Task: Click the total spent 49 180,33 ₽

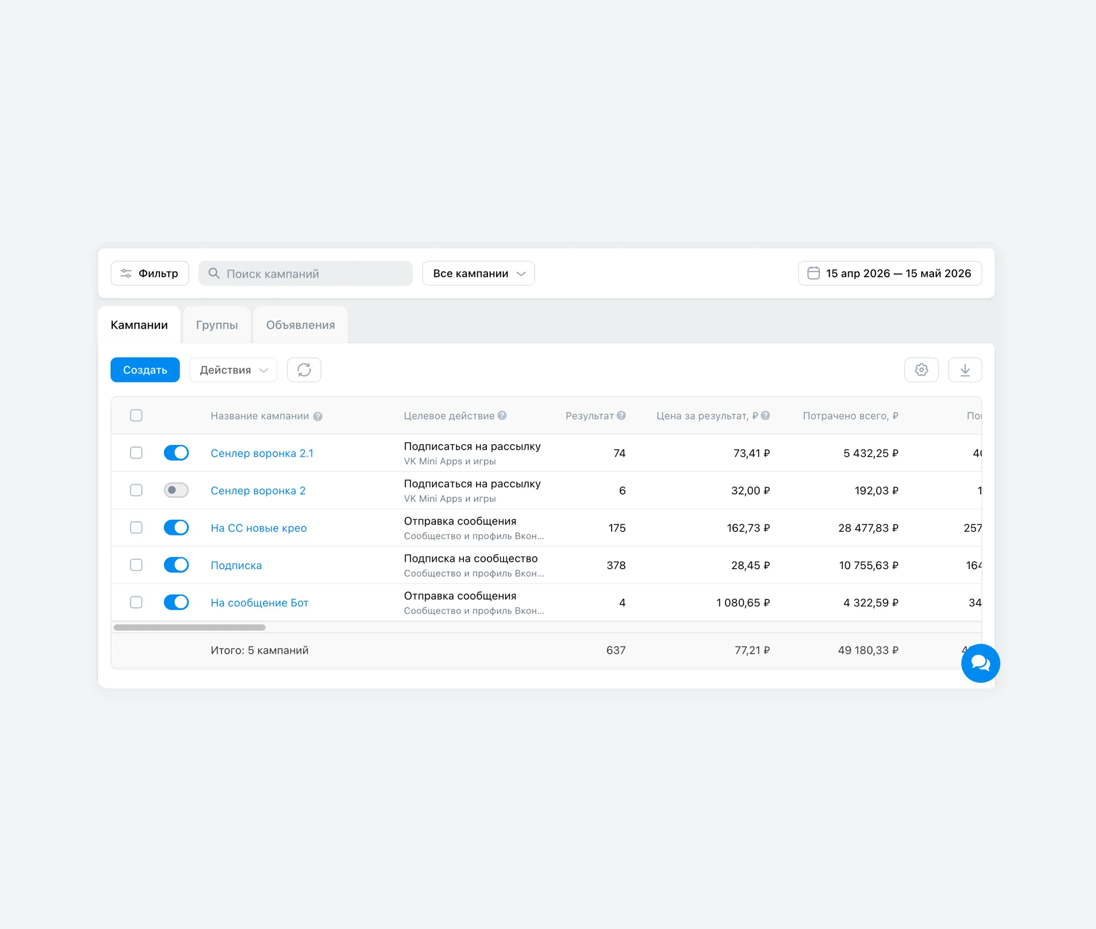Action: tap(868, 650)
